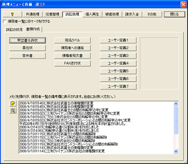This screenshot has height=164, width=188.
Task: Click the ユーザー定義7 button
Action: (118, 86)
